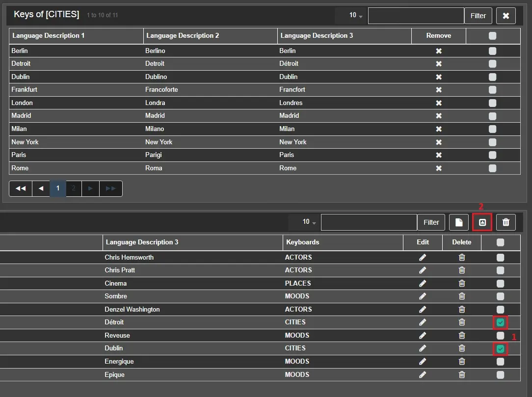This screenshot has height=397, width=532.
Task: Remove Berlin from the CITIES keys
Action: [439, 51]
